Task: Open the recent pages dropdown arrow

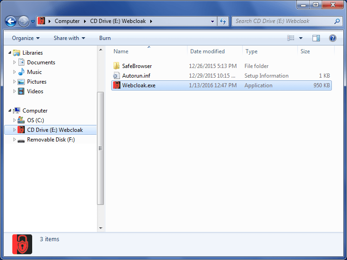Action: tap(33, 22)
